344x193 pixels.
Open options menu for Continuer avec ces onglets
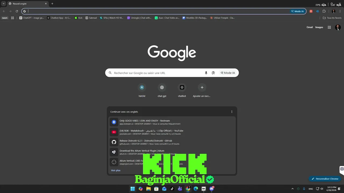232,112
